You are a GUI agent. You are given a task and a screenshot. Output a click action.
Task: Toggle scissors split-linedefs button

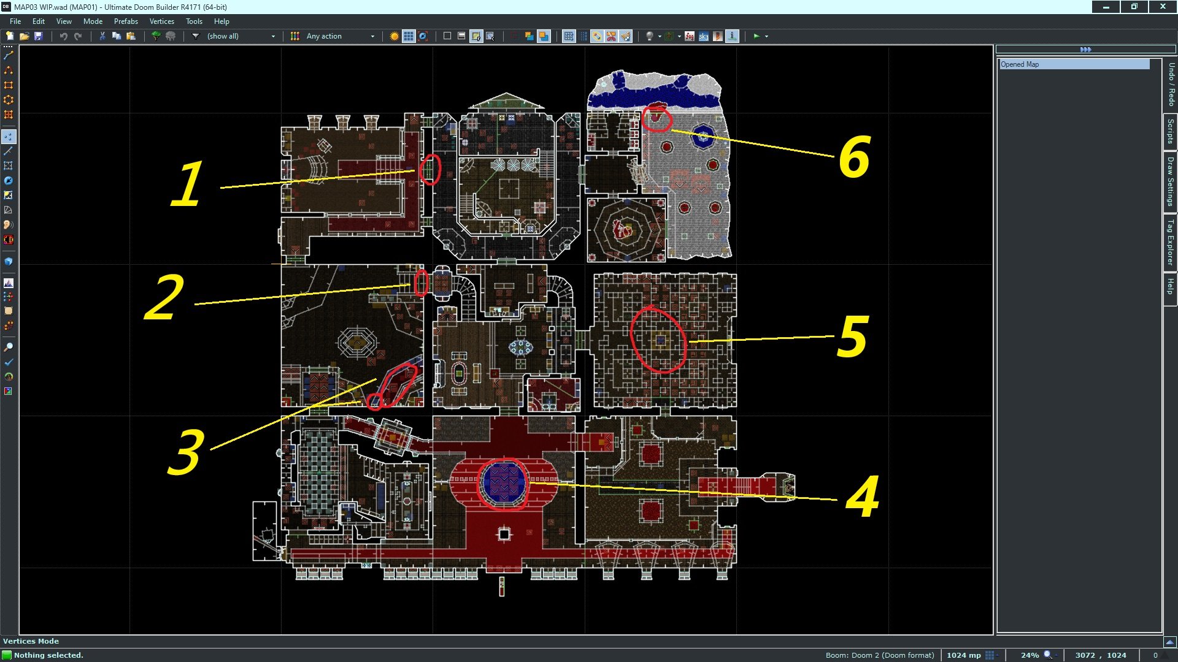(x=612, y=36)
